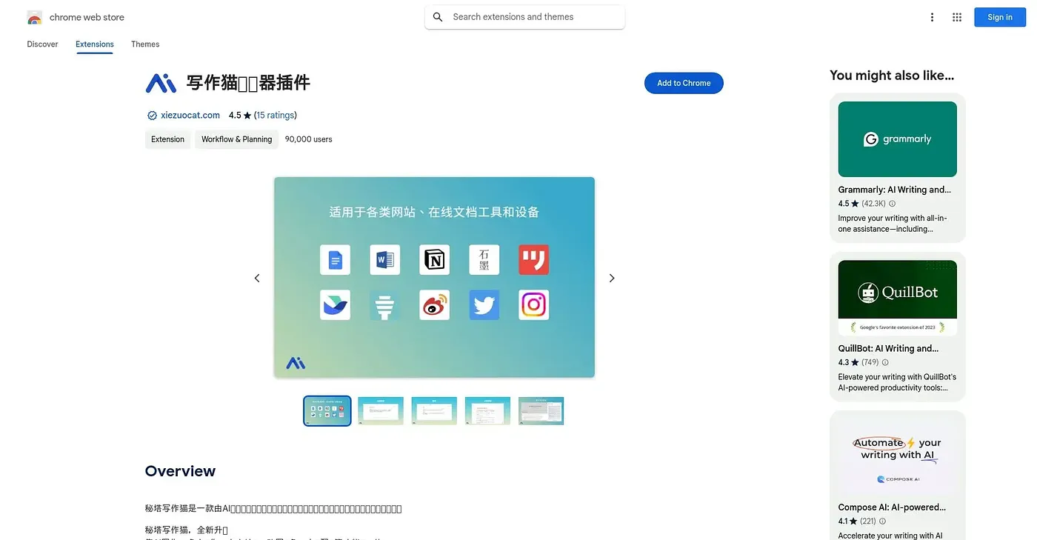
Task: Open the Grammarly recommendation card image
Action: (x=898, y=139)
